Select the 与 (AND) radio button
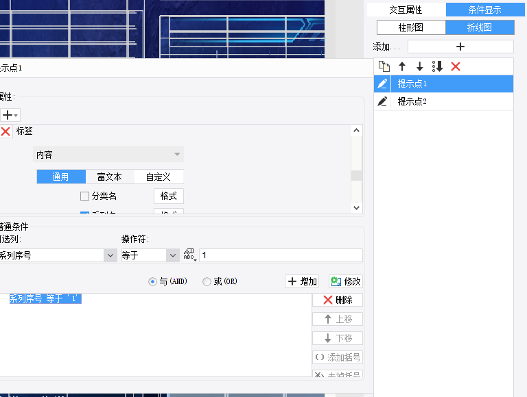 (x=152, y=281)
